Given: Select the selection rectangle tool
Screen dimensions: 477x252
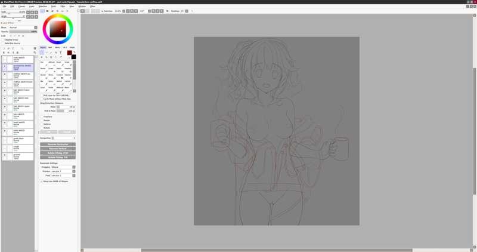Looking at the screenshot, I should tap(42, 53).
